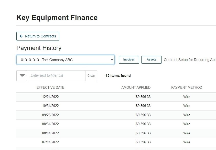Sort by the Amount Applied column header
The height and width of the screenshot is (150, 216).
coord(136,88)
